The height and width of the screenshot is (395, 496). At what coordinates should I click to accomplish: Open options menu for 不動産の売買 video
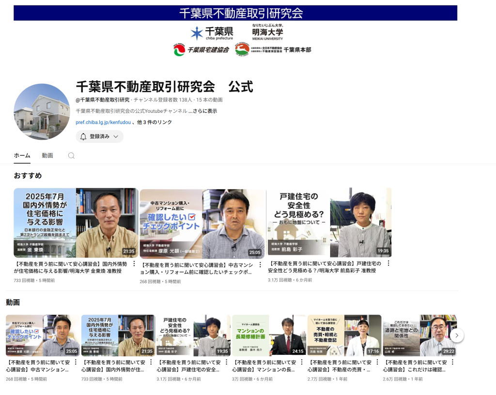click(x=377, y=362)
